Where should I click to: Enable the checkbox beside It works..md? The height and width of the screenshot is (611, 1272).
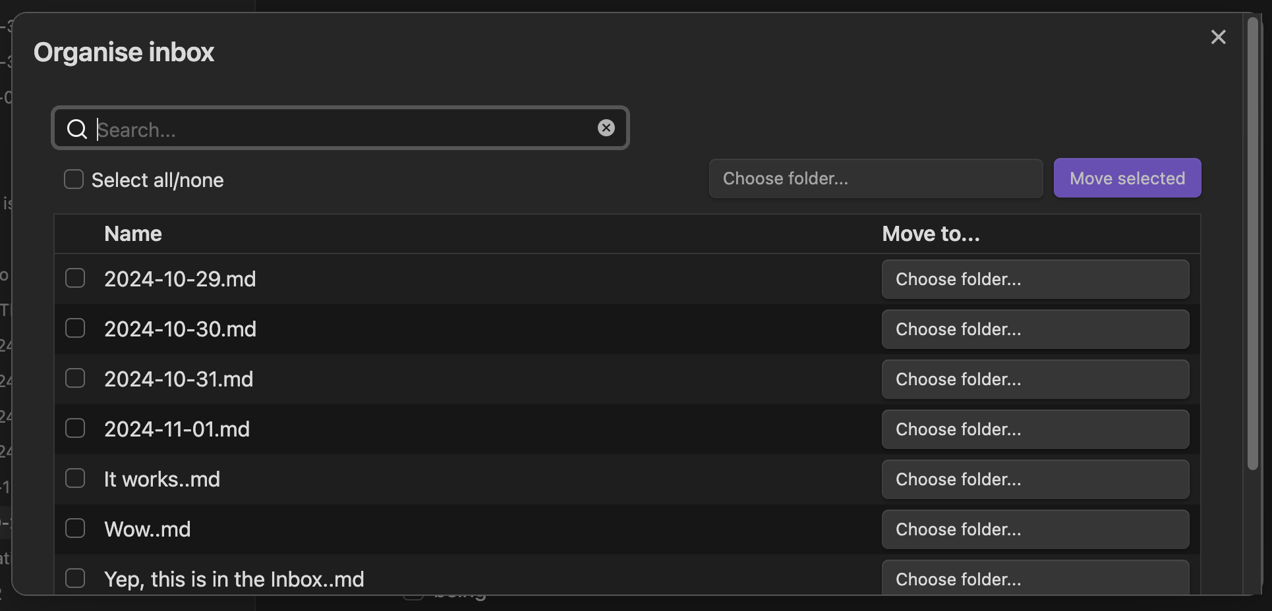coord(75,478)
